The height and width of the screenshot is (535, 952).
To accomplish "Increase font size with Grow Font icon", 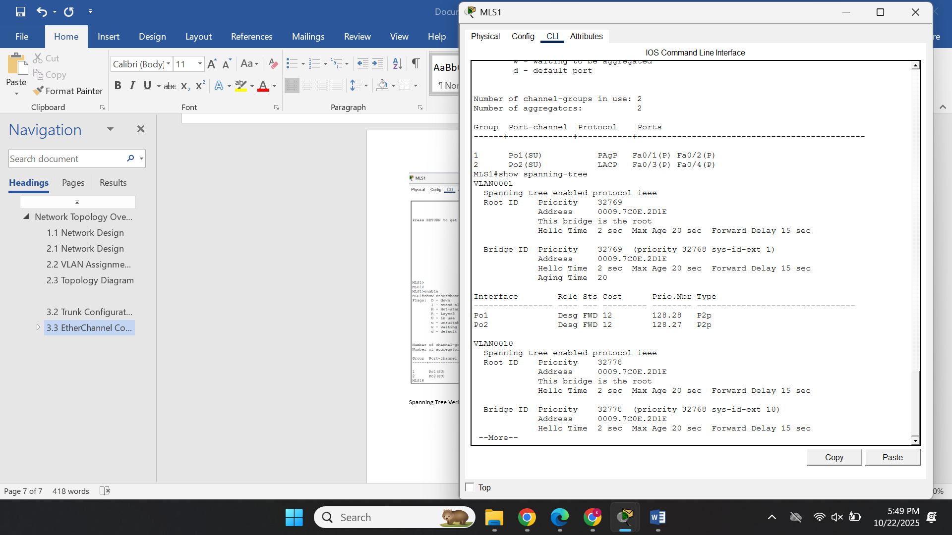I will [x=212, y=63].
